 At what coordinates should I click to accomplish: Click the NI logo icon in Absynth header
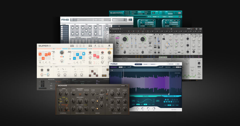click(x=179, y=13)
